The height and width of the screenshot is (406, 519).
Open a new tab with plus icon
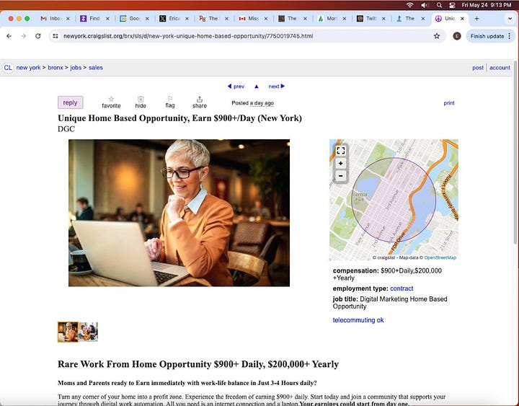476,19
